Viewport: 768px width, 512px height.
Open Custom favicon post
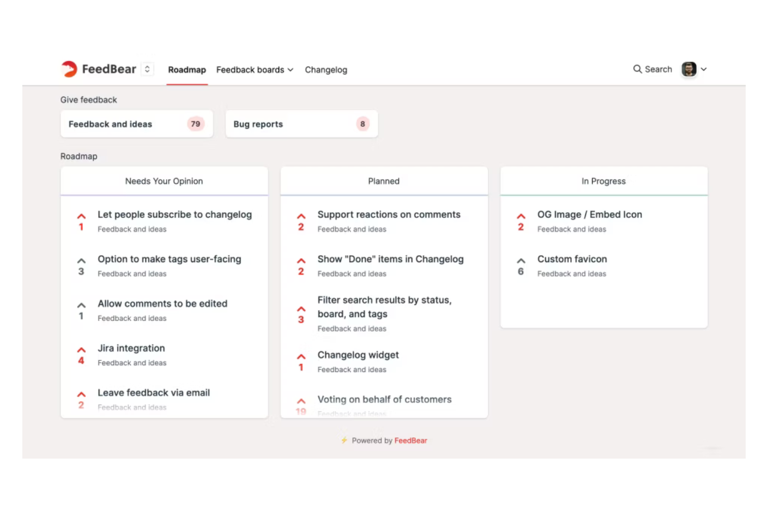click(x=572, y=259)
